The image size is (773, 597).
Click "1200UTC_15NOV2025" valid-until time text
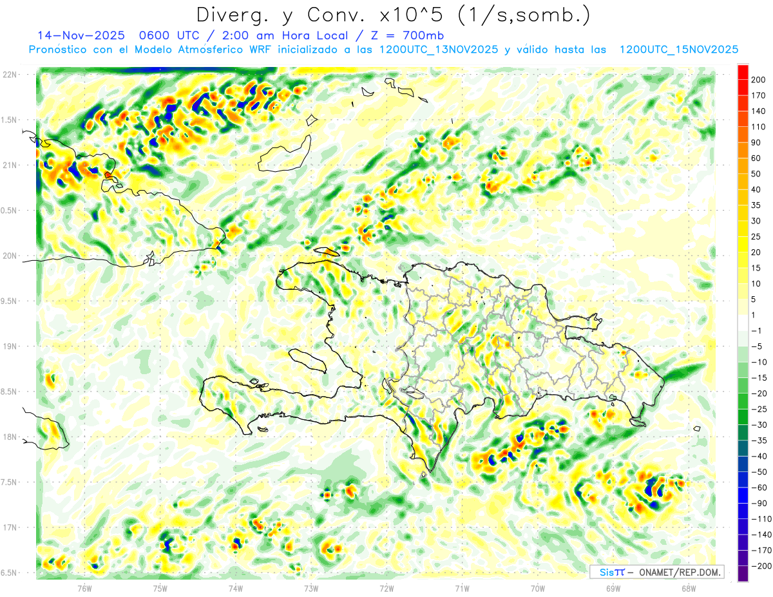tap(678, 50)
